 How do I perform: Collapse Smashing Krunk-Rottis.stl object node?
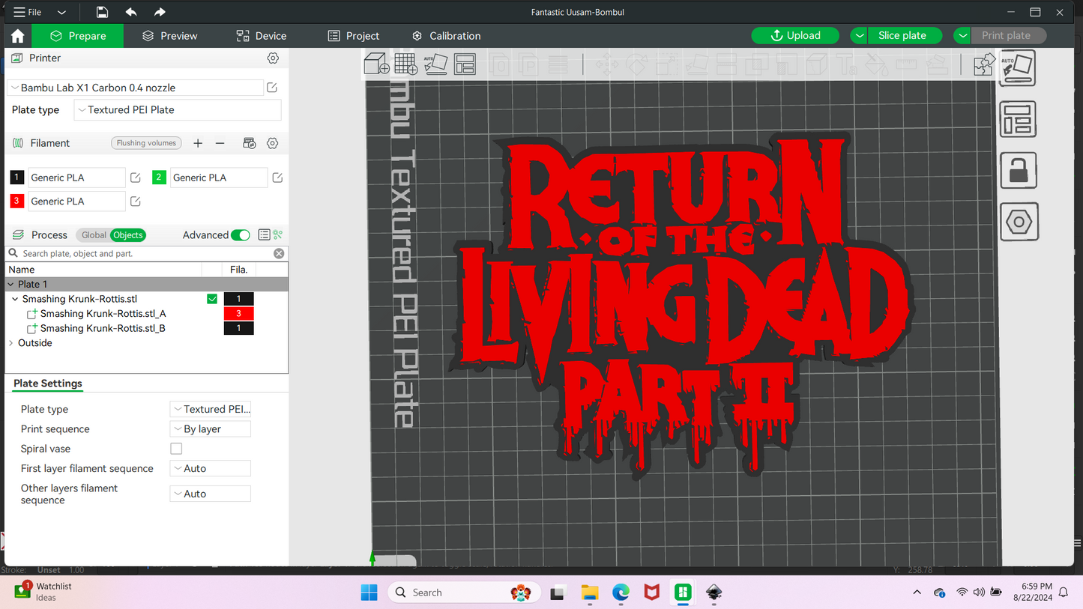15,299
